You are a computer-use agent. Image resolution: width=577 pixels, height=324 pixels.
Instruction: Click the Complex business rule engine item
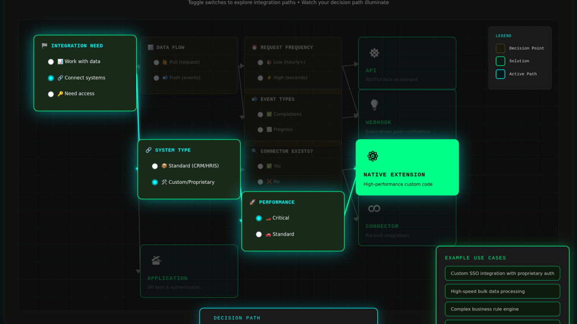502,309
